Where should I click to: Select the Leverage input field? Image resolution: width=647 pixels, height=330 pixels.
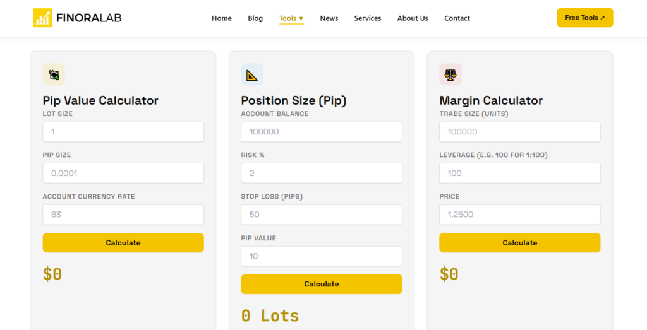click(x=519, y=173)
